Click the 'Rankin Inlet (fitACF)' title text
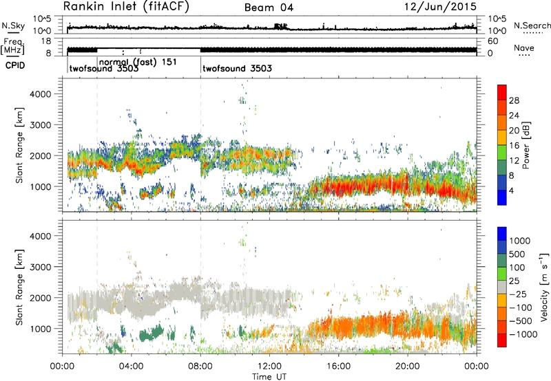The image size is (551, 381). [126, 7]
